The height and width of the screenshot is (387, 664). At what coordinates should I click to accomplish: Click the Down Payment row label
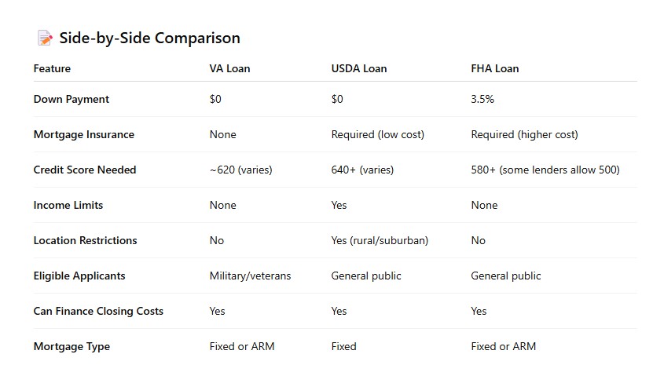(72, 99)
